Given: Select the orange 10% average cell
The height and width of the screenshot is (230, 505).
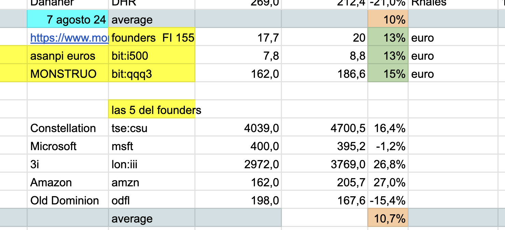Looking at the screenshot, I should pyautogui.click(x=388, y=19).
